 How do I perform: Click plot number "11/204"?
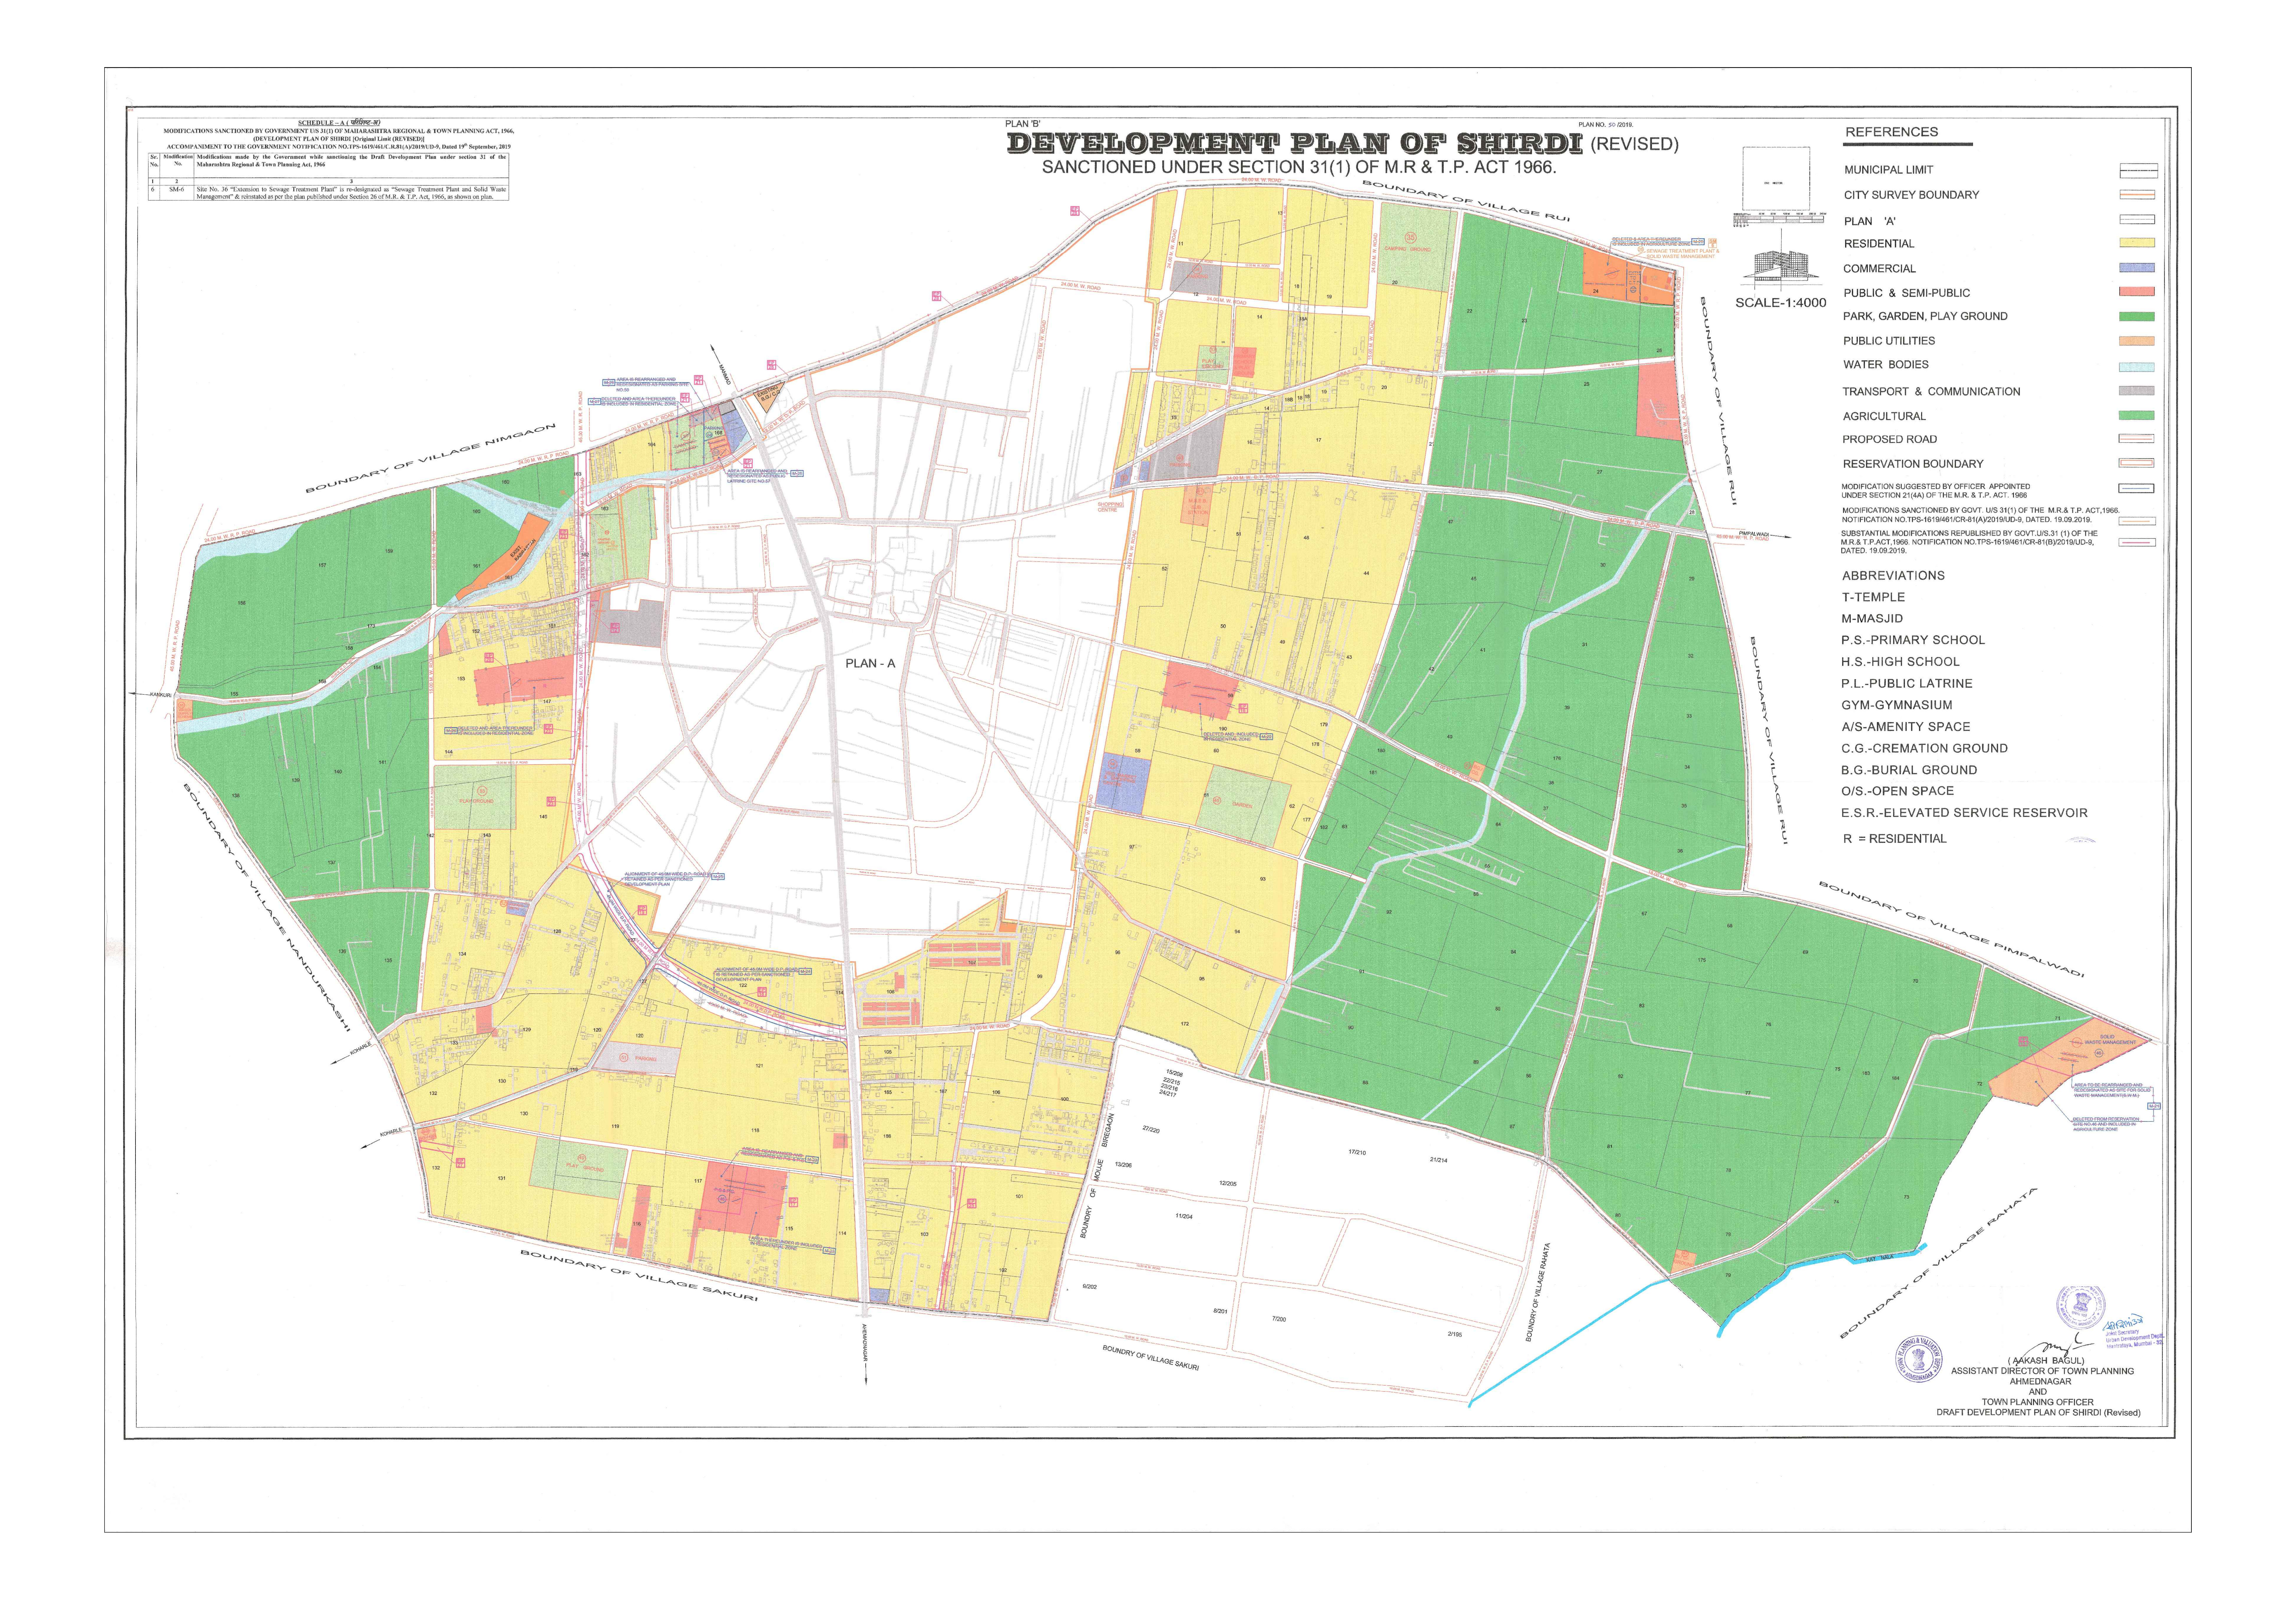click(x=1184, y=1217)
